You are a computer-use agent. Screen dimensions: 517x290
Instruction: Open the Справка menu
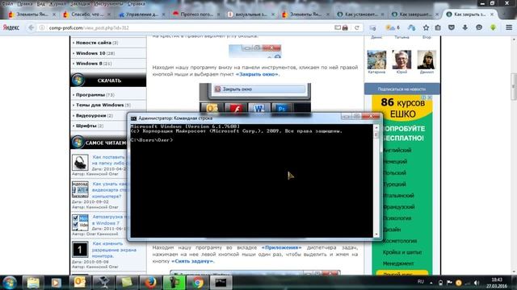137,3
